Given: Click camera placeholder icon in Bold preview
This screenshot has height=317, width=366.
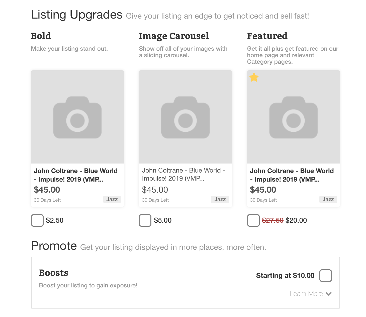Looking at the screenshot, I should coord(77,117).
